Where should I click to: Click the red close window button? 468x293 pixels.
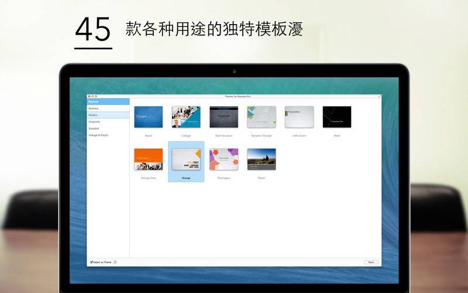click(89, 96)
